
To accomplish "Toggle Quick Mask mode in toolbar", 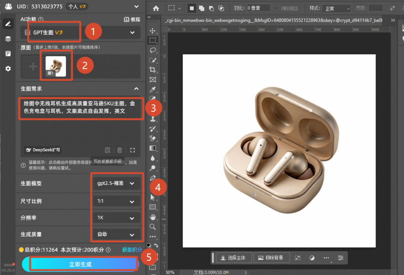I will (x=153, y=267).
